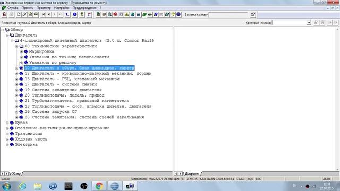Screen dimensions: 340x191
Task: Collapse the 00 Технические характеристики node
Action: coord(16,46)
